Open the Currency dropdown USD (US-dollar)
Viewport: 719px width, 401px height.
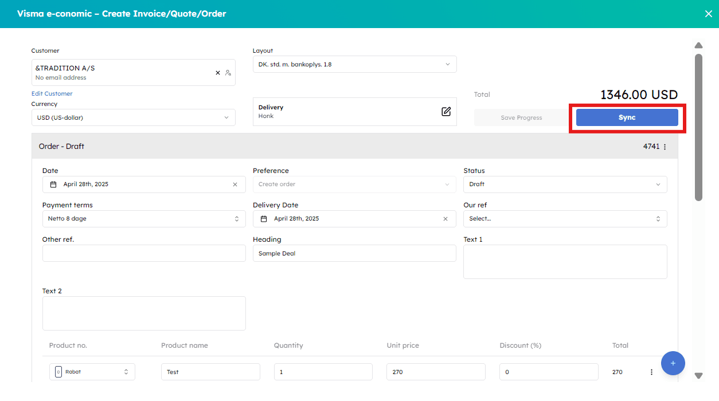[134, 117]
